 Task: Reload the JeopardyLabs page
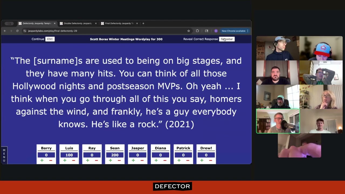pos(17,31)
